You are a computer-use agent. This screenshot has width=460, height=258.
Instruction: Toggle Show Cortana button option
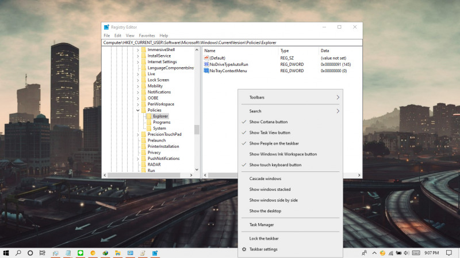coord(290,122)
